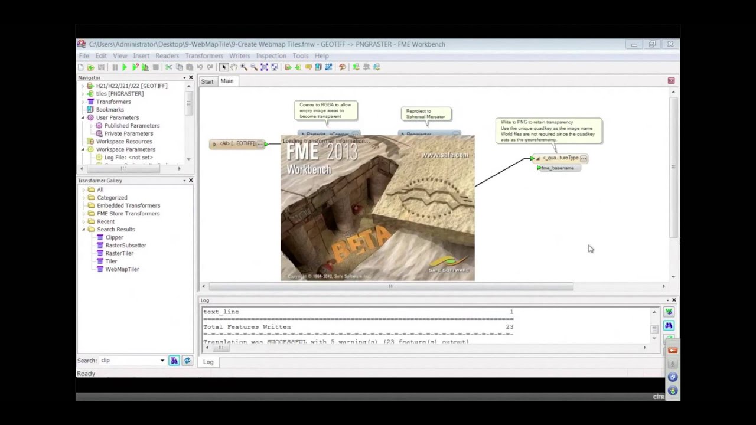Open a workspace using the toolbar folder icon

(90, 67)
